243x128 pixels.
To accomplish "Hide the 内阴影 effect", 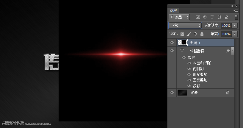I will coord(189,69).
